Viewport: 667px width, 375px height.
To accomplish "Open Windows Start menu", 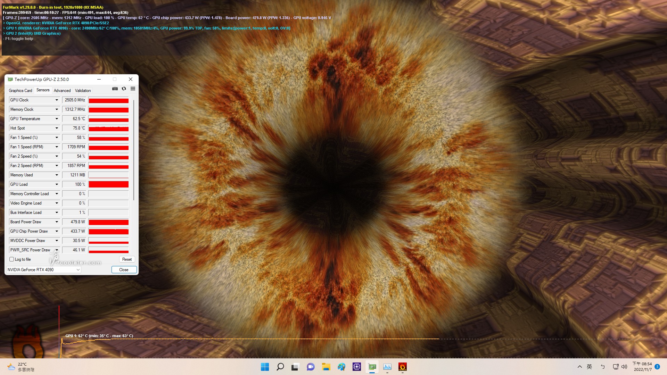I will pos(265,367).
